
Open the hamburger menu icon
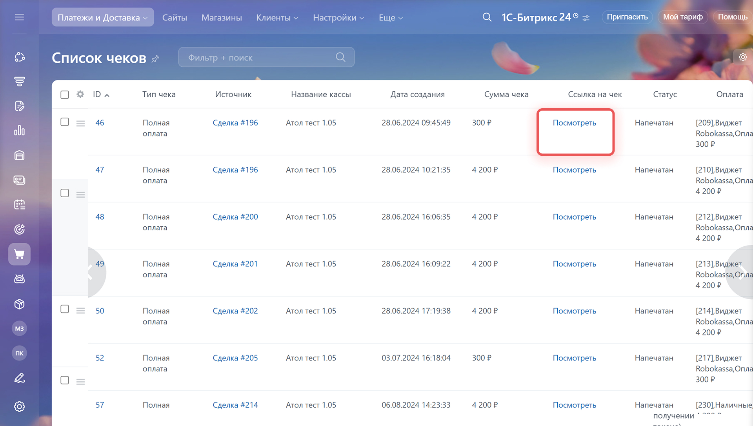coord(19,17)
